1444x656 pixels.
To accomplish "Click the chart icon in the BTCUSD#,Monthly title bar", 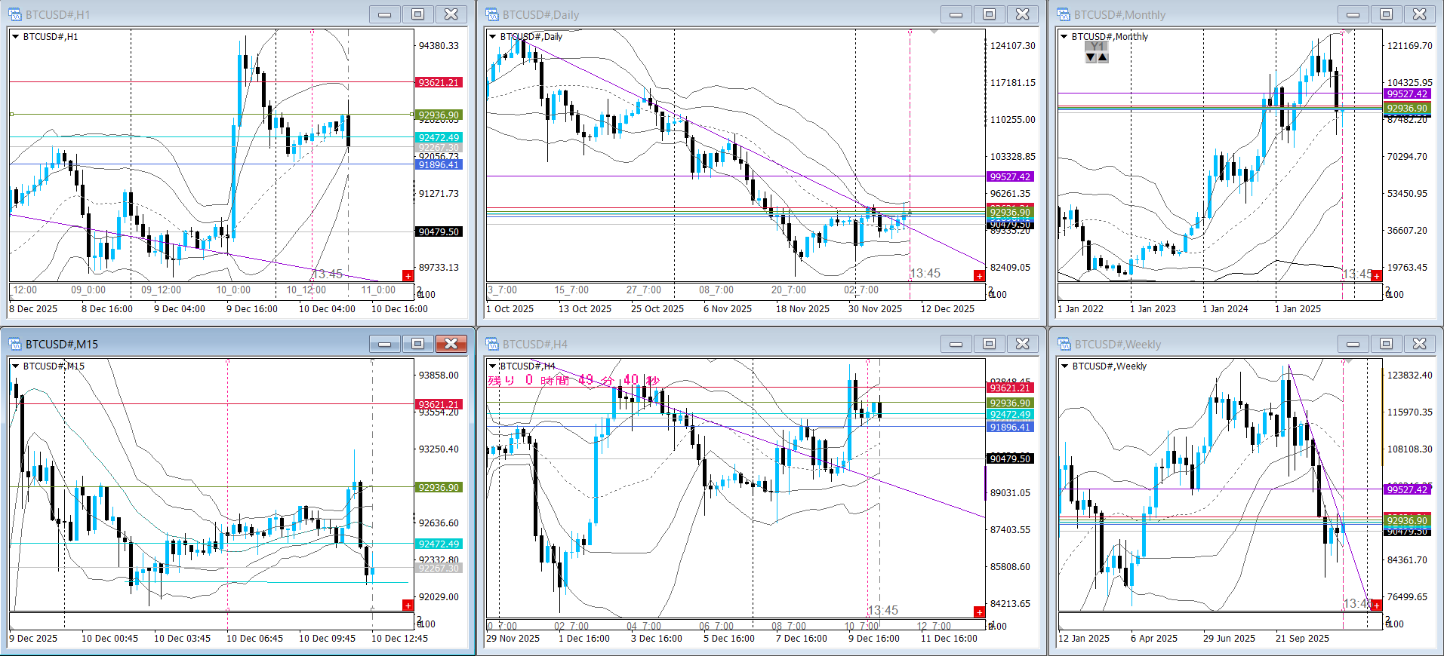I will click(x=1064, y=14).
